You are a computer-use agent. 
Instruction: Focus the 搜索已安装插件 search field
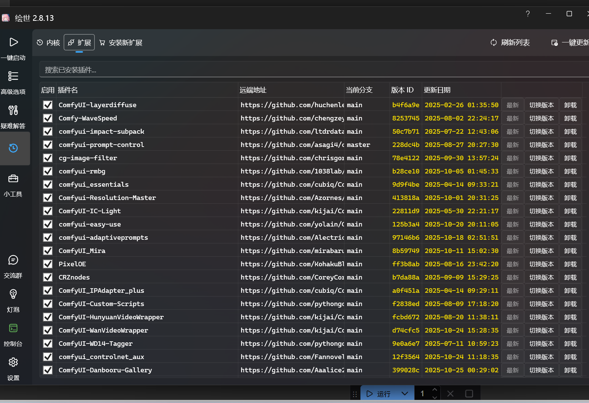(x=315, y=70)
